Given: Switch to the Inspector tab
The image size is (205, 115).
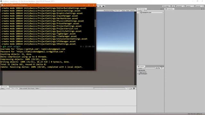Looking at the screenshot, I should point(169,9).
